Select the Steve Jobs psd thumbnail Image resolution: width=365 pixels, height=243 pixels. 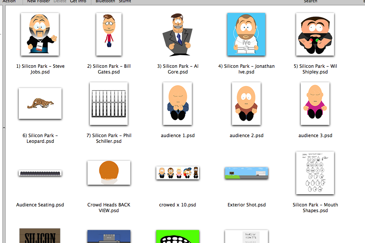tap(40, 34)
